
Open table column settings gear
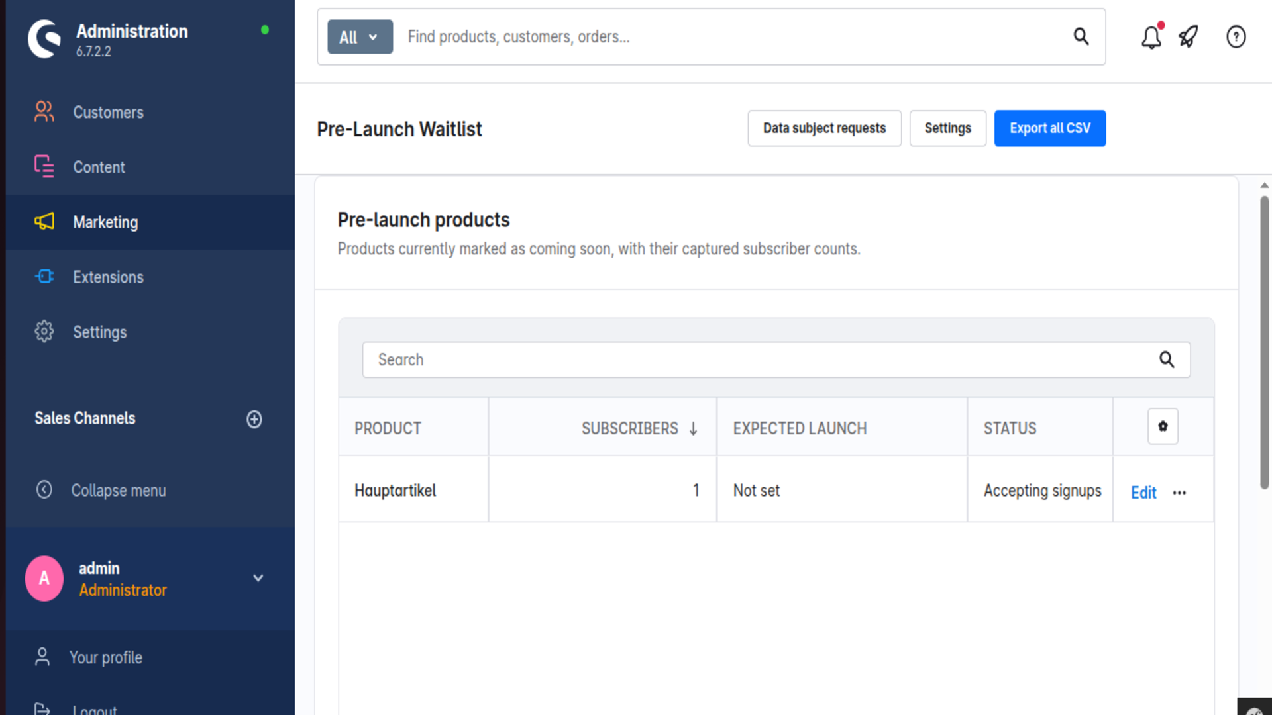(1163, 426)
